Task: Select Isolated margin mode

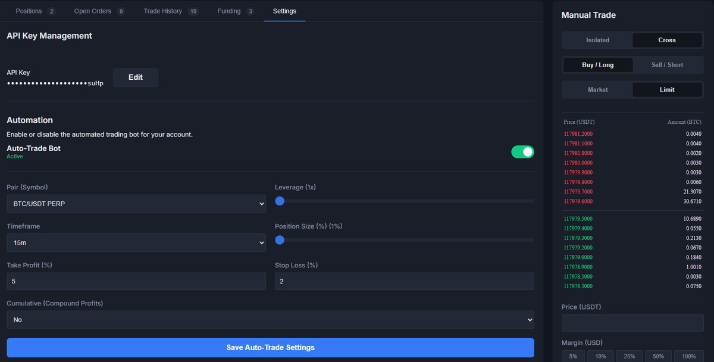Action: [x=598, y=40]
